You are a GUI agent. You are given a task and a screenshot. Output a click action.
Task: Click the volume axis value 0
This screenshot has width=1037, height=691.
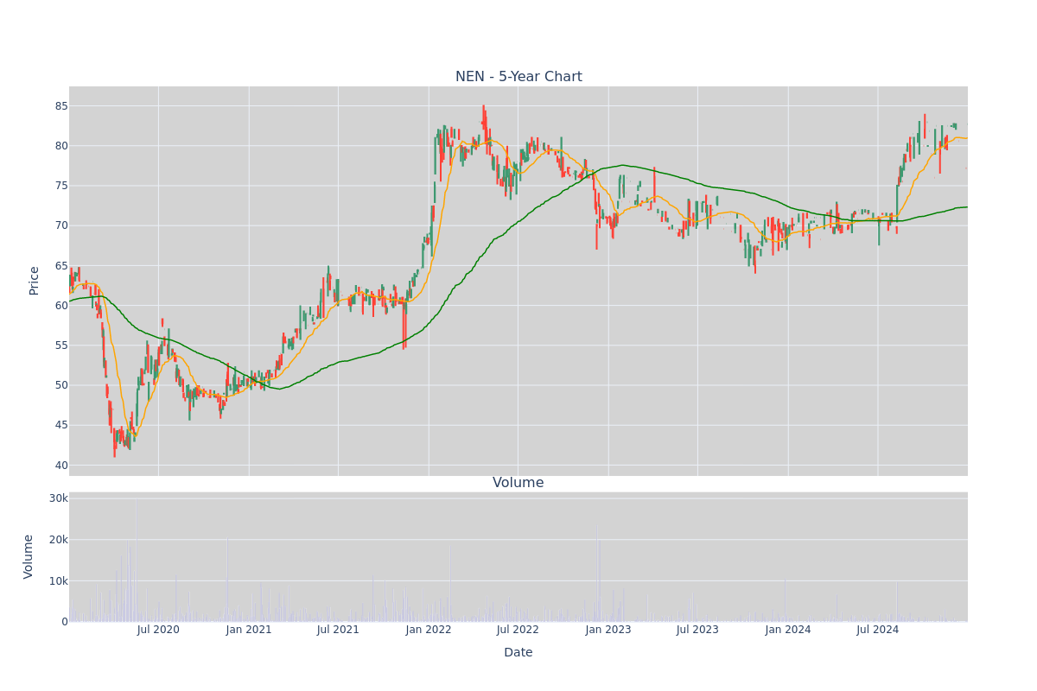pos(65,622)
